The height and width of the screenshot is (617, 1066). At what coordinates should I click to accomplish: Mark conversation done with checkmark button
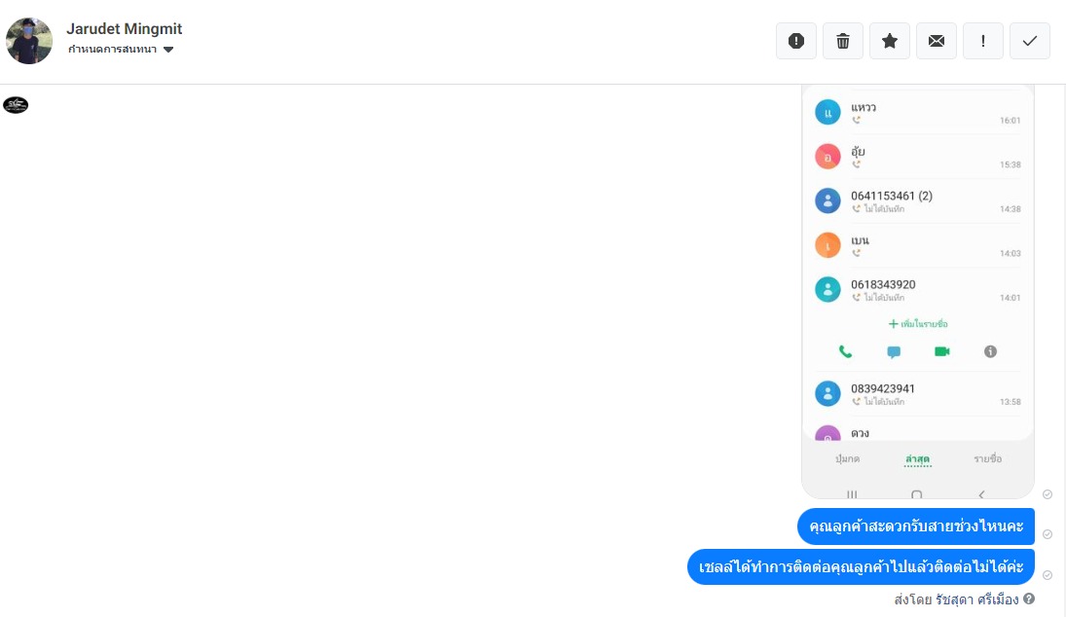tap(1030, 41)
